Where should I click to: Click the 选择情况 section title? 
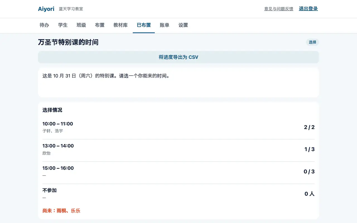tap(52, 110)
